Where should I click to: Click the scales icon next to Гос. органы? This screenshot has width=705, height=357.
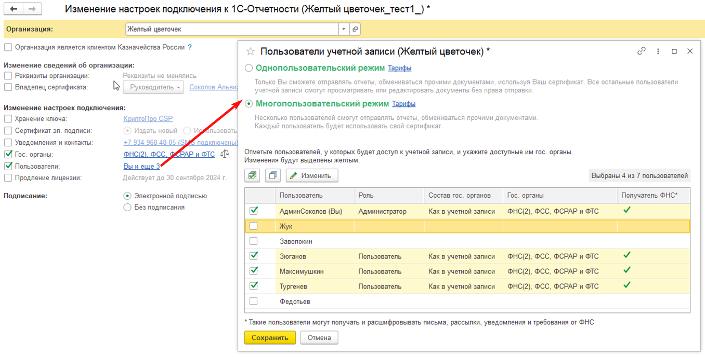pos(225,154)
